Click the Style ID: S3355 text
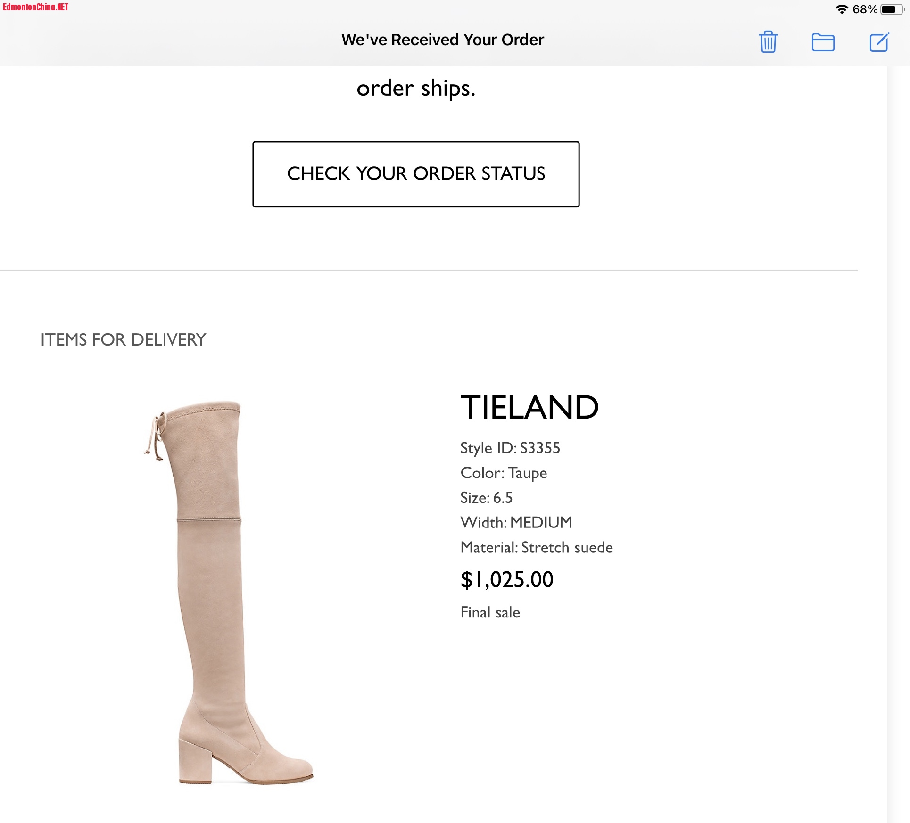Viewport: 910px width, 823px height. click(510, 448)
